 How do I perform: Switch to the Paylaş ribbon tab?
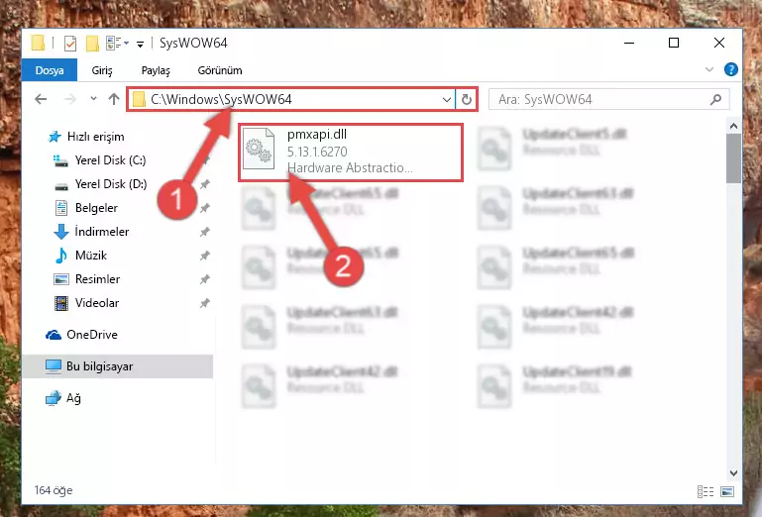(x=156, y=70)
